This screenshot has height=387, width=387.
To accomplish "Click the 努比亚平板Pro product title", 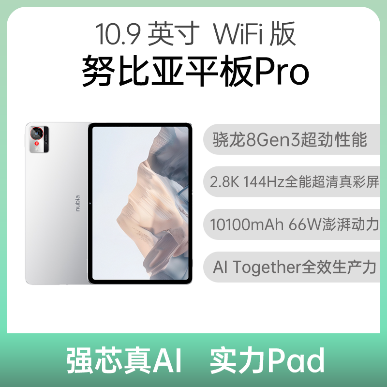I will pos(195,71).
